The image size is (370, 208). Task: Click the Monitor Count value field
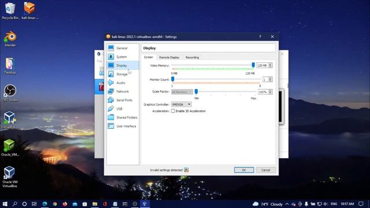[x=265, y=80]
